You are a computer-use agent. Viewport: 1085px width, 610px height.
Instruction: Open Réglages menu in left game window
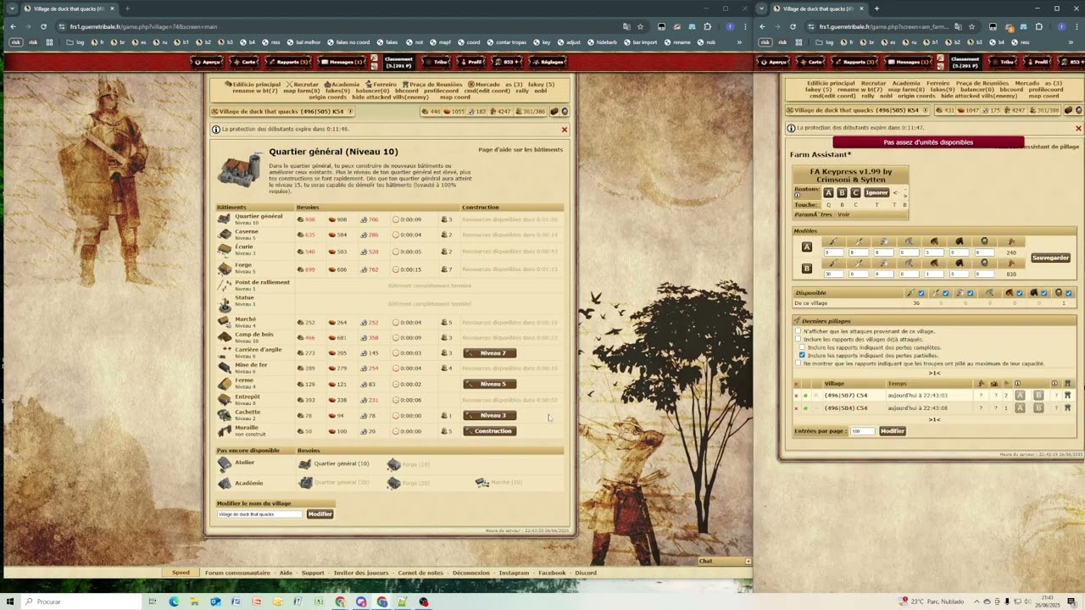[x=548, y=62]
